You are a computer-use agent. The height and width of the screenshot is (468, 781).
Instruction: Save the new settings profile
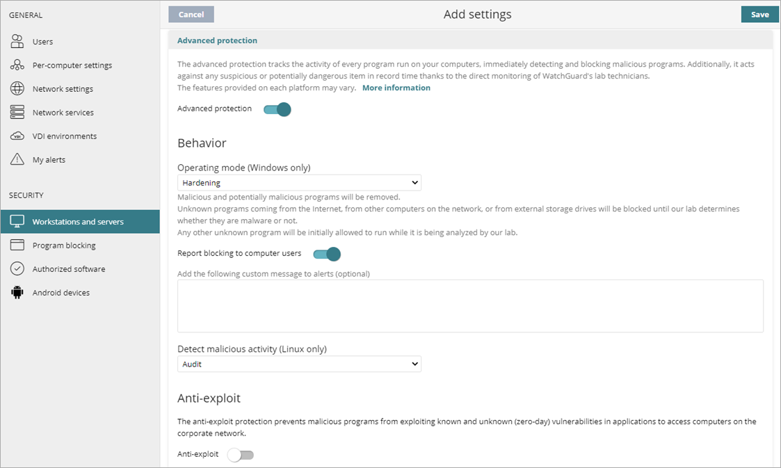(759, 14)
